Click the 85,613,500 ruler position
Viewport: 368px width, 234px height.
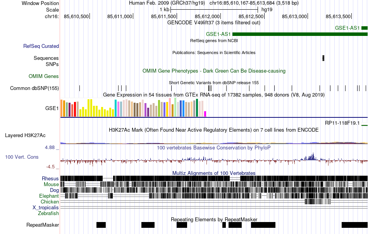(338, 16)
